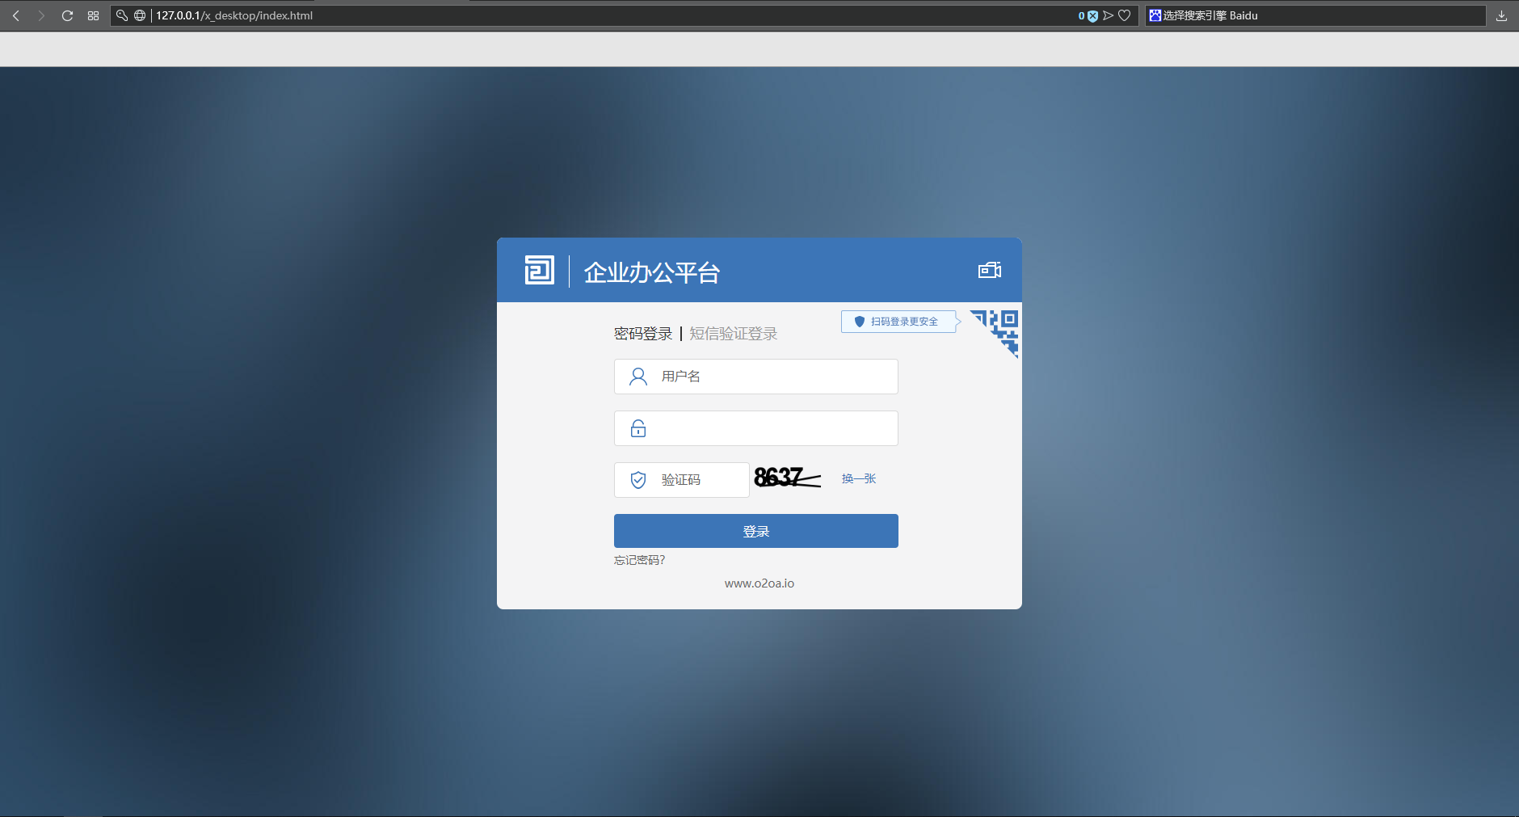
Task: Click the shield icon on 扫码登录更安全 bubble
Action: pyautogui.click(x=859, y=321)
